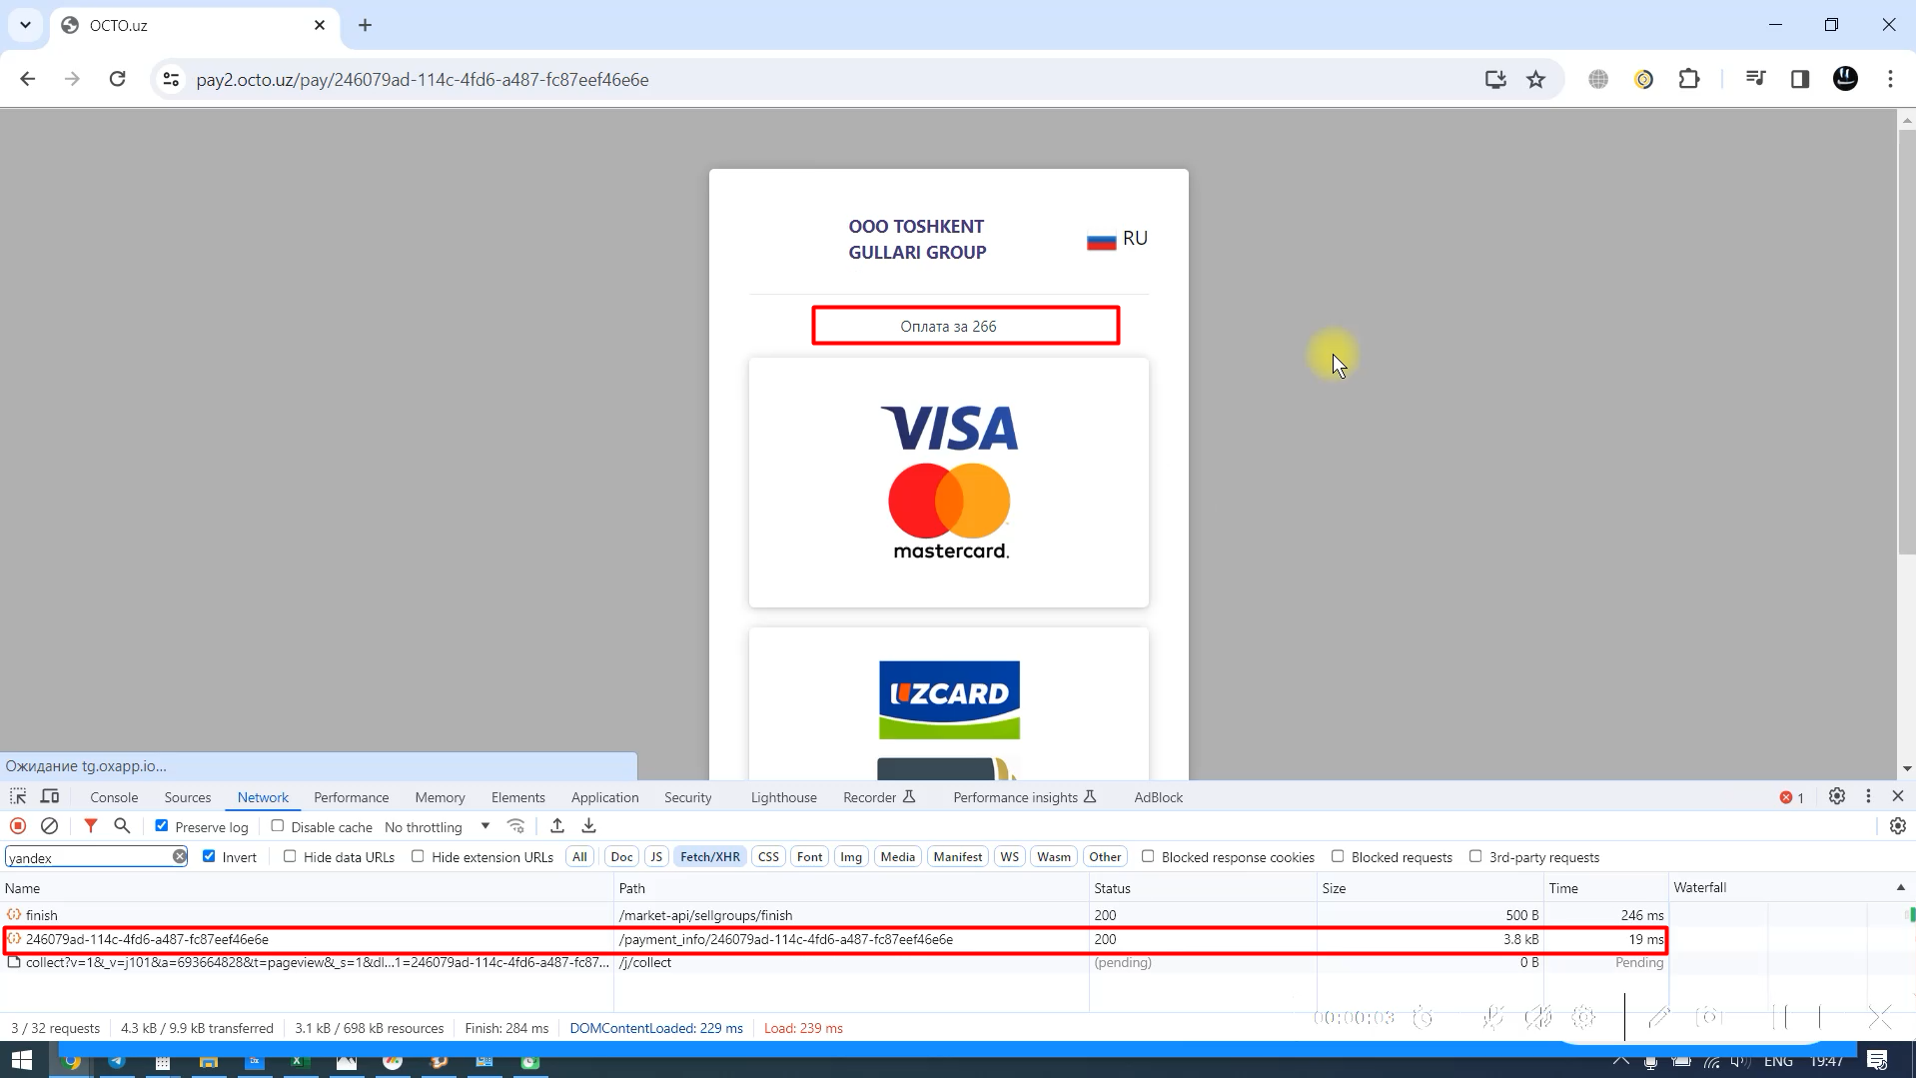
Task: Choose the Visa Mastercard payment option
Action: click(x=949, y=483)
